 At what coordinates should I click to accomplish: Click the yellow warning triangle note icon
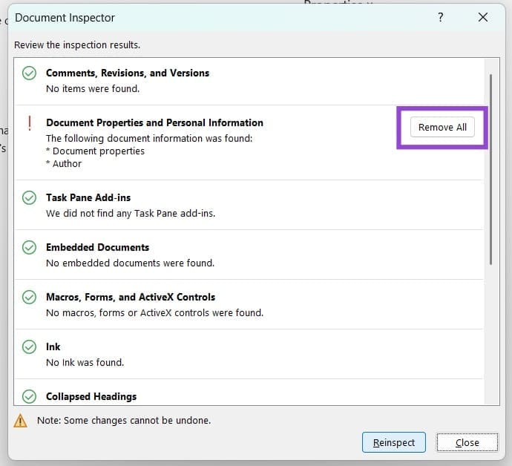coord(21,421)
